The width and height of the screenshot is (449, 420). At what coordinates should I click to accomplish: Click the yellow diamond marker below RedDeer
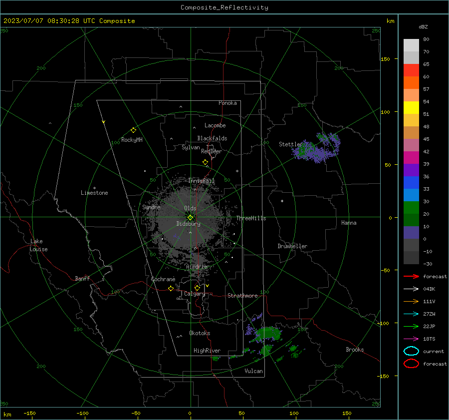pos(206,162)
